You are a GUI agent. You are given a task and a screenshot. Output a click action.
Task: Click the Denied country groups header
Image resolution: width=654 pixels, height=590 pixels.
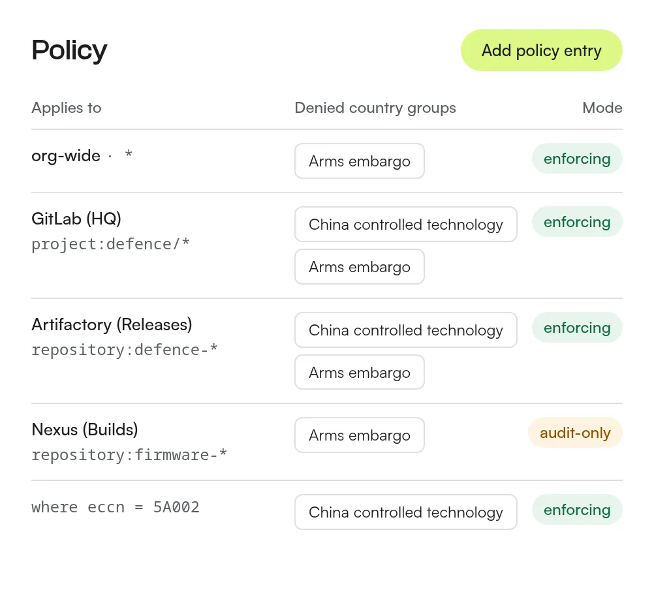click(x=375, y=108)
